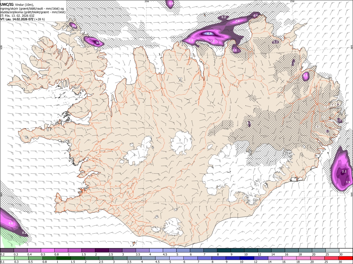Choose the rain legend swatch between 2 and 2.5
Image resolution: width=353 pixels, height=264 pixels.
coord(92,258)
